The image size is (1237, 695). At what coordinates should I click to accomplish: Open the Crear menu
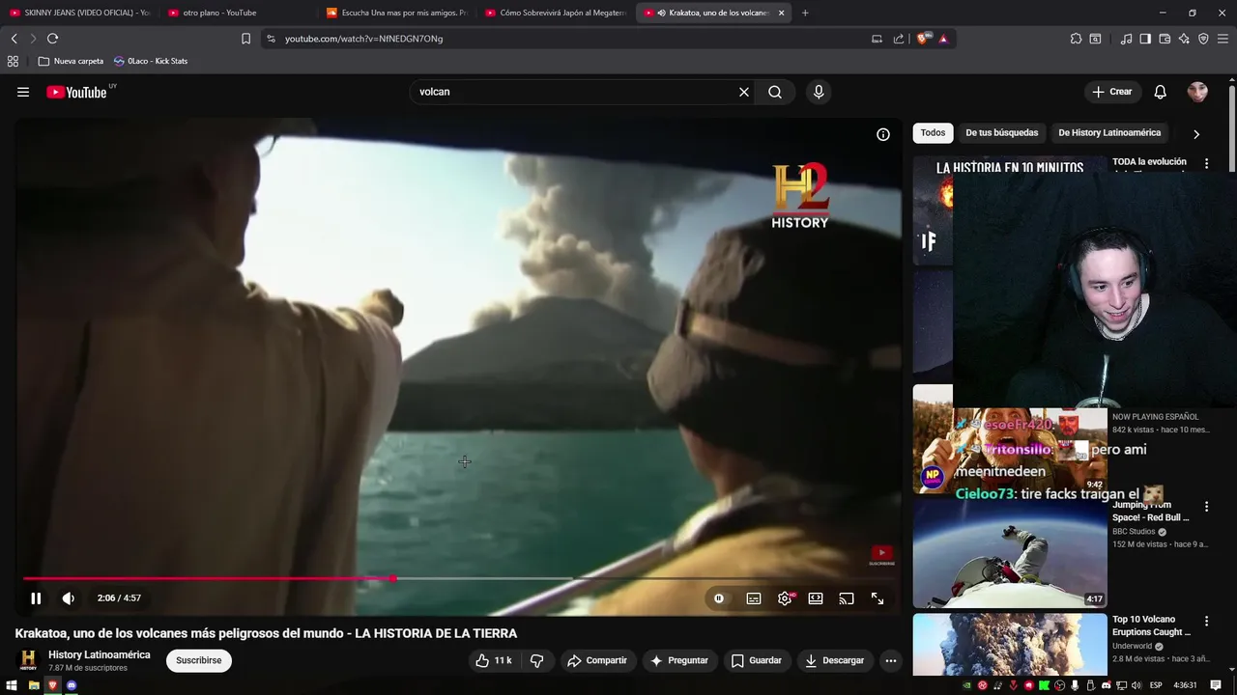1111,92
